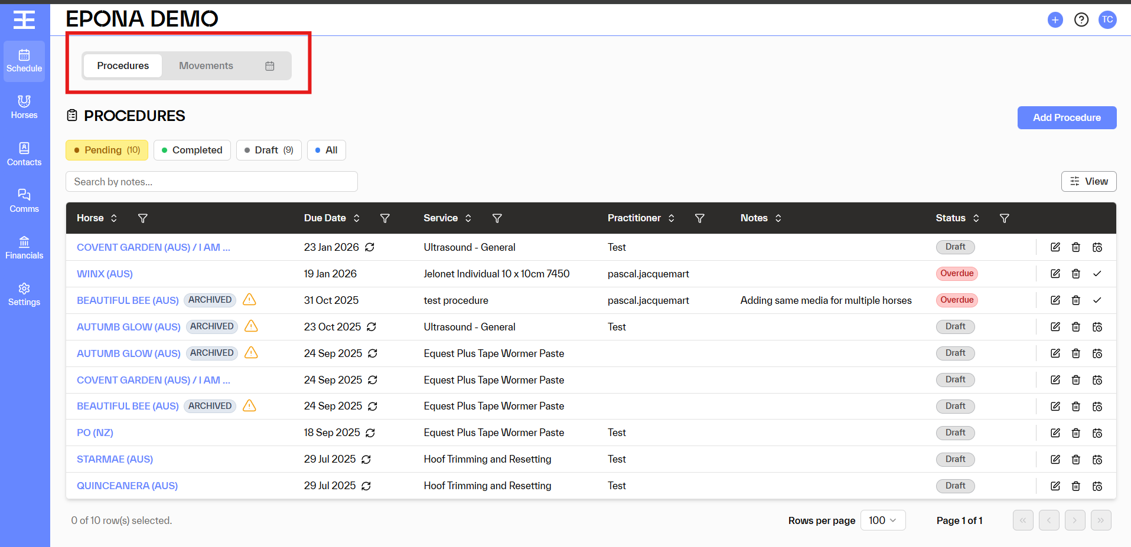Click the help question mark icon
The image size is (1131, 547).
click(x=1081, y=20)
